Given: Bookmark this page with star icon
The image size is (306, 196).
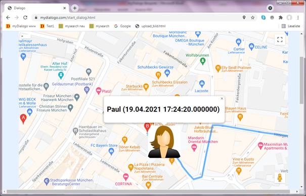Looking at the screenshot, I should pyautogui.click(x=253, y=18).
